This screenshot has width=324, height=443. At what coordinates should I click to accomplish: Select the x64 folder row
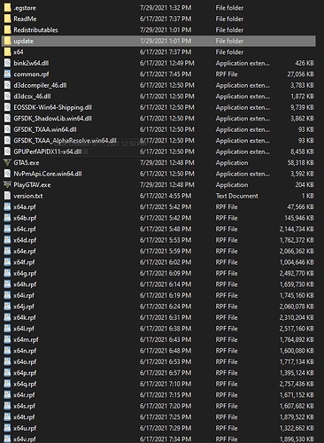tap(158, 52)
